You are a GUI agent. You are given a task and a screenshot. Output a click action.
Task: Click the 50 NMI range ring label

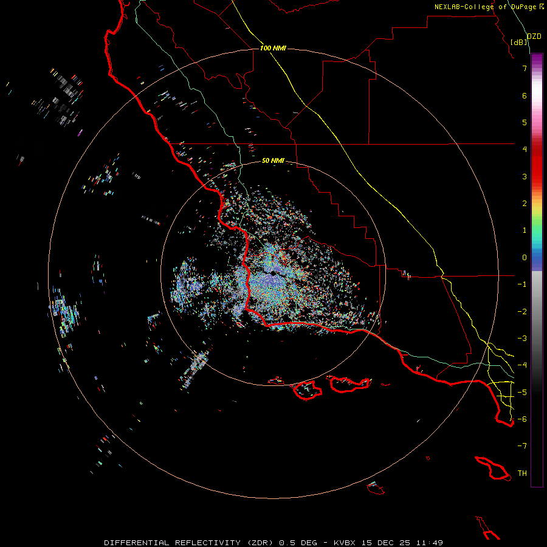click(273, 160)
